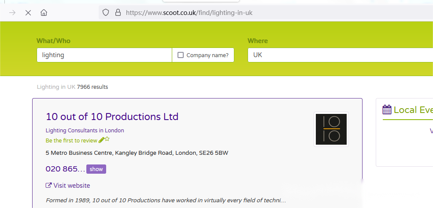Tick the Company name? checkbox
This screenshot has width=433, height=208.
pos(181,55)
